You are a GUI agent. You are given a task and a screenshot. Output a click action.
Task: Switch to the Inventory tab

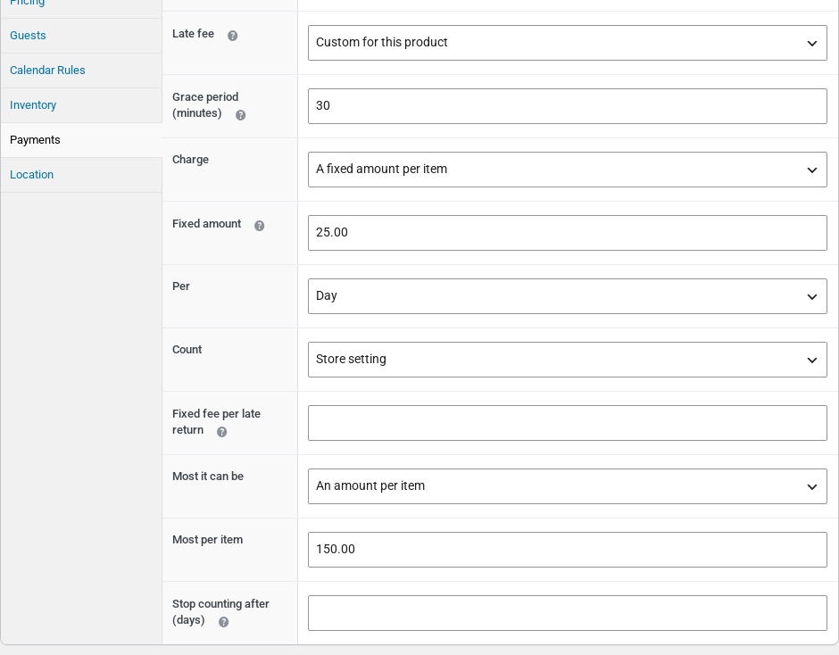pyautogui.click(x=81, y=105)
